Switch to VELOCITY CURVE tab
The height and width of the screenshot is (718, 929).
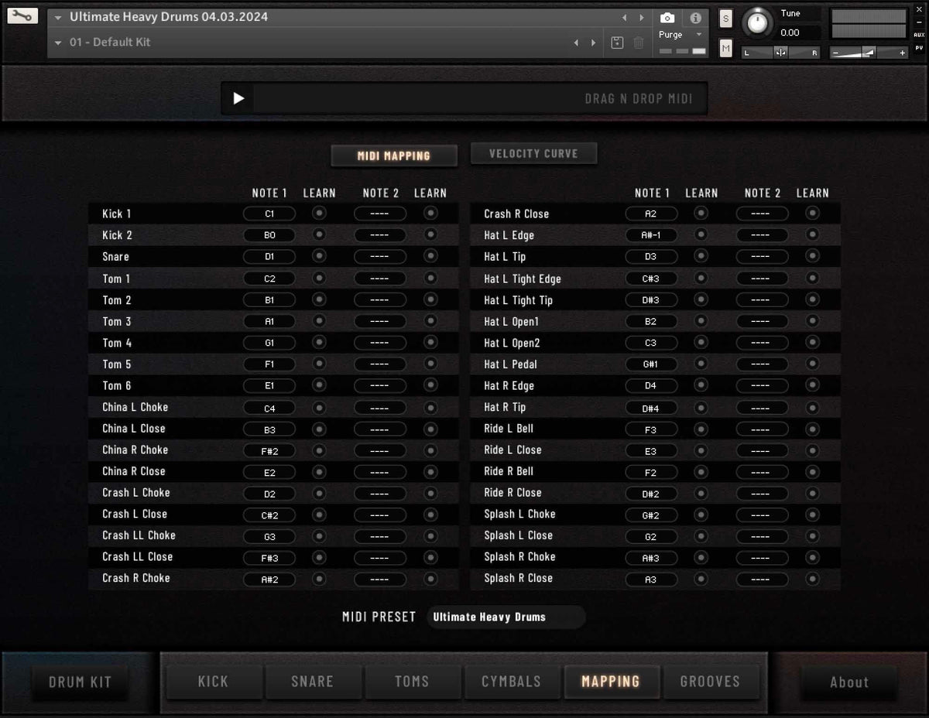(x=533, y=153)
